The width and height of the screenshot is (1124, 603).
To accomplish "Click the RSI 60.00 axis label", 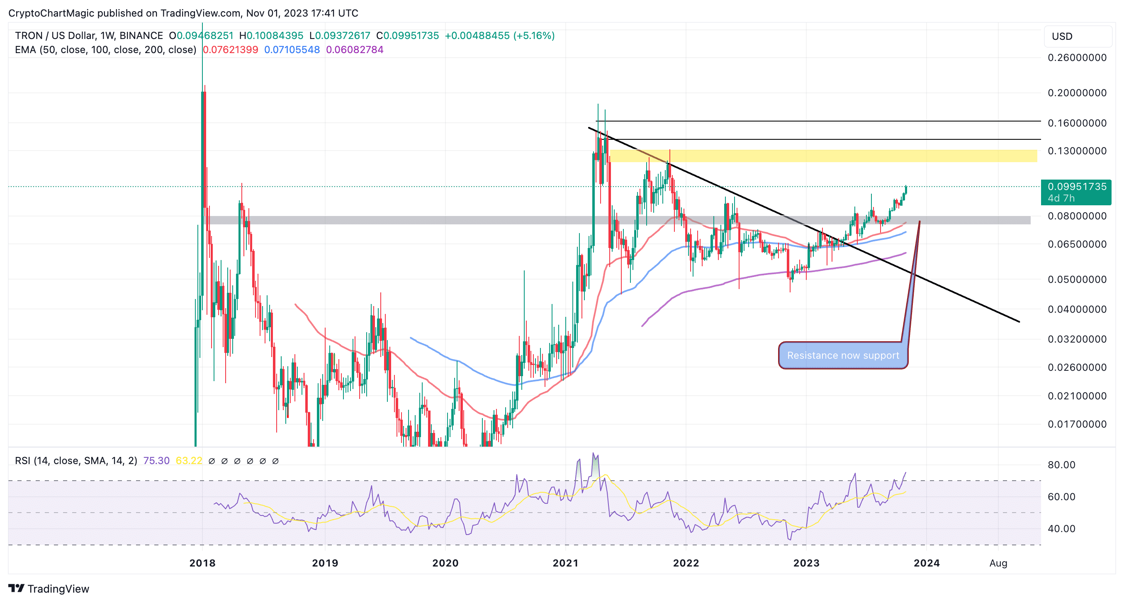I will (x=1061, y=496).
